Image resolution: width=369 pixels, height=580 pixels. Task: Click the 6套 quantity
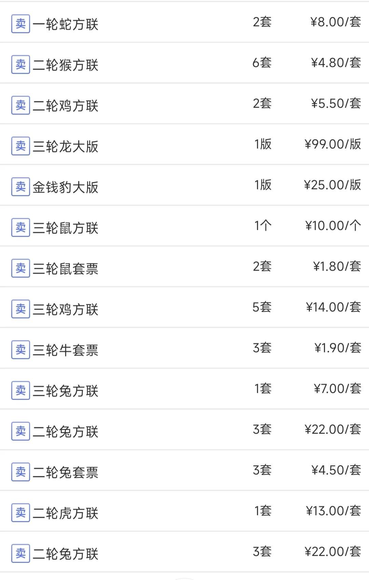tap(262, 63)
